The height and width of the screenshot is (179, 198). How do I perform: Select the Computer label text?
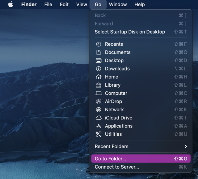116,93
